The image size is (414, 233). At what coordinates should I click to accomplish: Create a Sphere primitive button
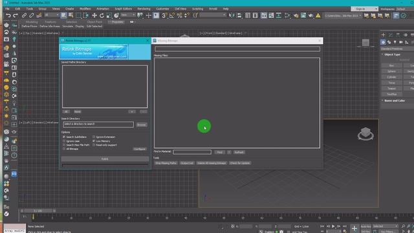pyautogui.click(x=391, y=71)
